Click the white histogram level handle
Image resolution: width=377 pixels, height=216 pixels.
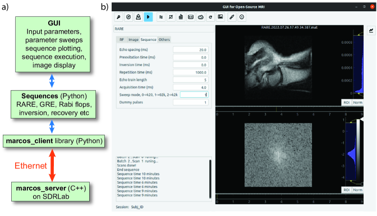[361, 119]
